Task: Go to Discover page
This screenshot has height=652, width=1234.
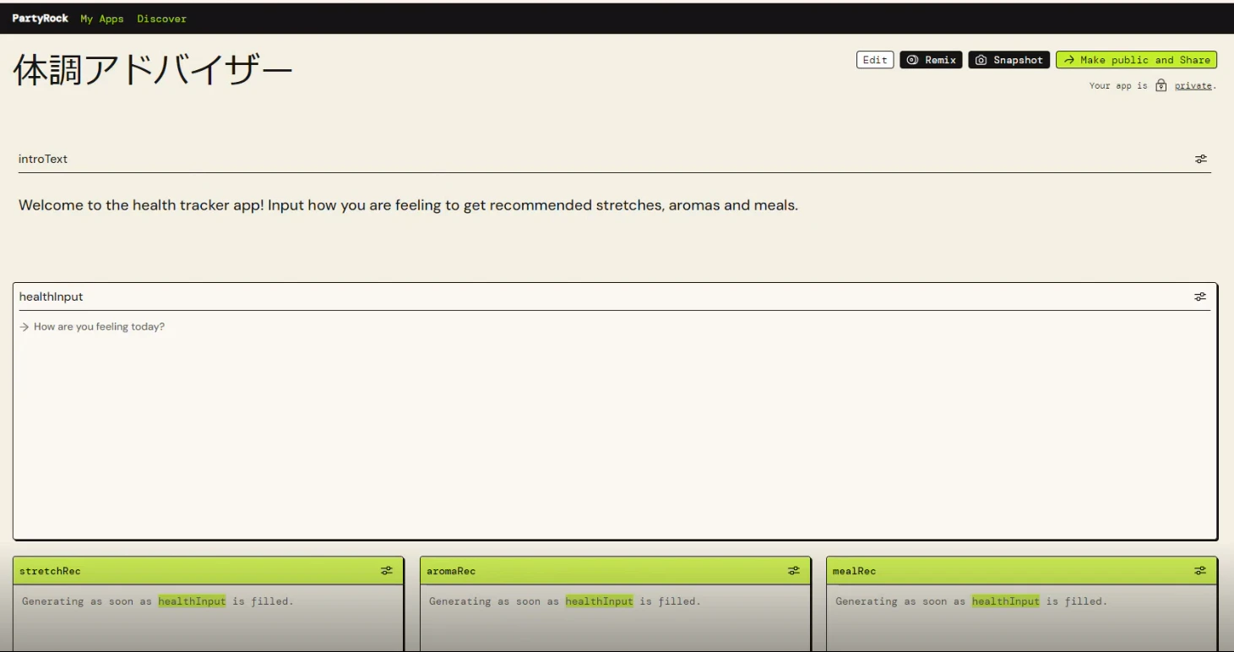Action: click(x=162, y=19)
